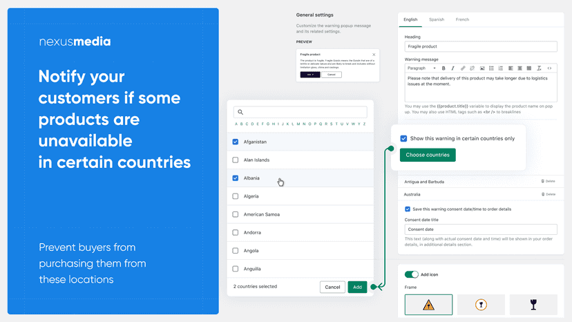Delete Australia from the country list
This screenshot has width=572, height=322.
549,194
